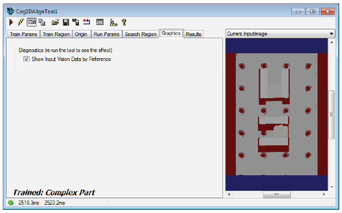The height and width of the screenshot is (213, 342).
Task: Click the save floppy disk icon
Action: point(66,22)
